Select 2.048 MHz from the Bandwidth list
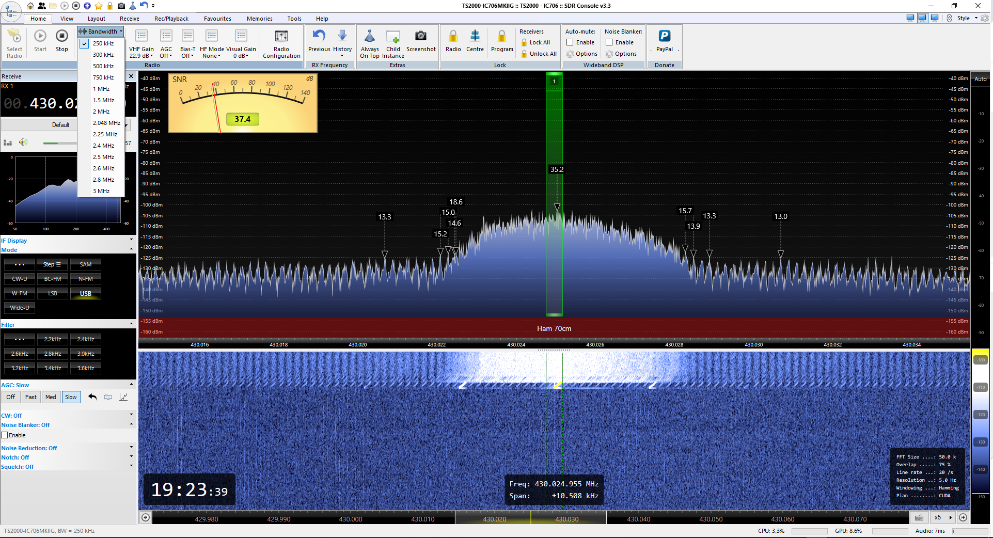The image size is (993, 538). (x=106, y=123)
